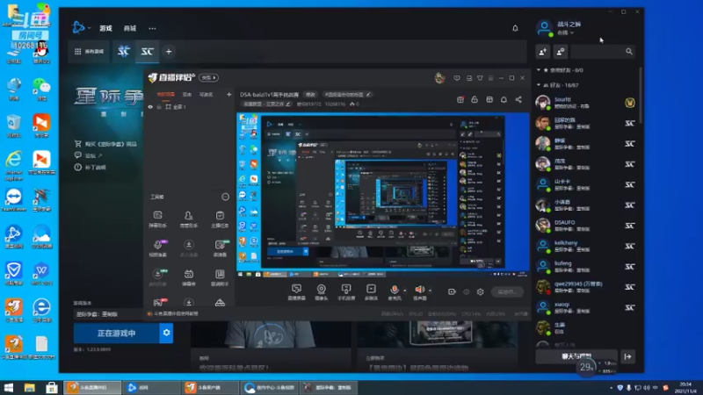Open the danmaku assistant tool
Viewport: 703px width, 395px height.
coord(157,219)
